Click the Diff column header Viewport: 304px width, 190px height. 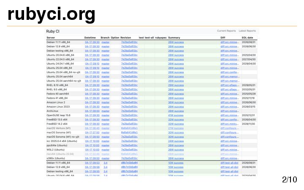coord(223,38)
